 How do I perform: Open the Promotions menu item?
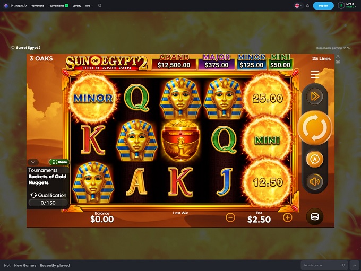tap(37, 6)
